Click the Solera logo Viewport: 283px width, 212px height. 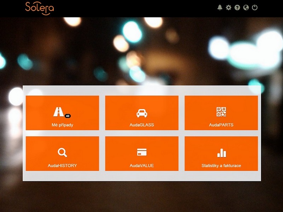pos(40,8)
